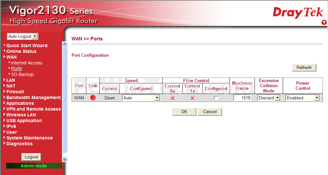Click the red help question mark icon

(324, 22)
